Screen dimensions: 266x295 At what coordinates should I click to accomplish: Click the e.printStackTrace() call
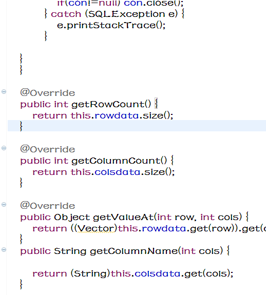(111, 26)
